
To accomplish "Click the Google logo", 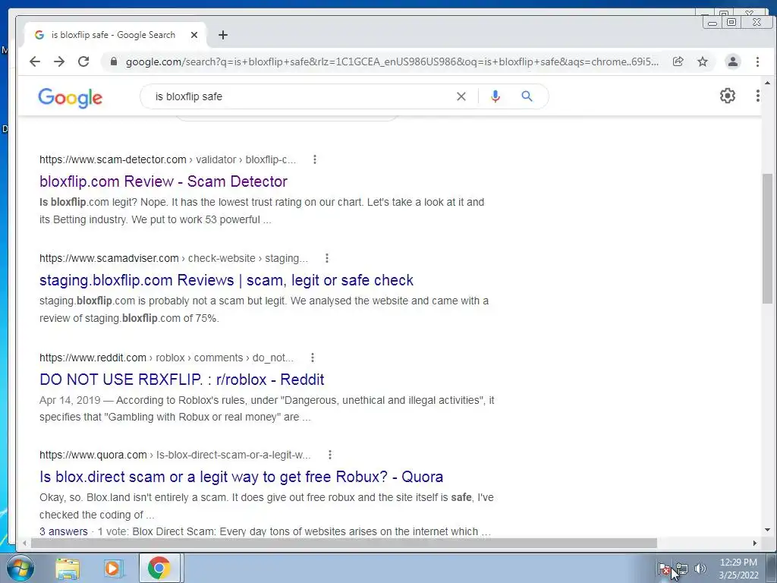I will tap(71, 97).
